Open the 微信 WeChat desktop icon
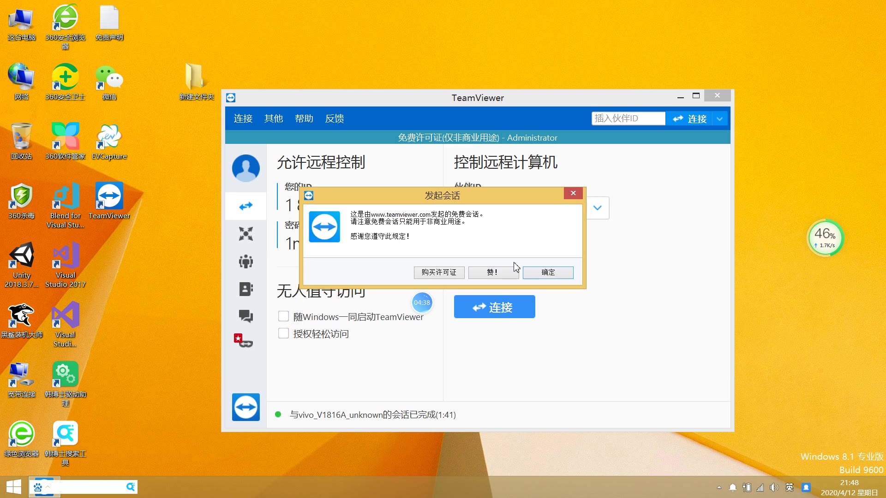This screenshot has height=498, width=886. click(x=109, y=82)
